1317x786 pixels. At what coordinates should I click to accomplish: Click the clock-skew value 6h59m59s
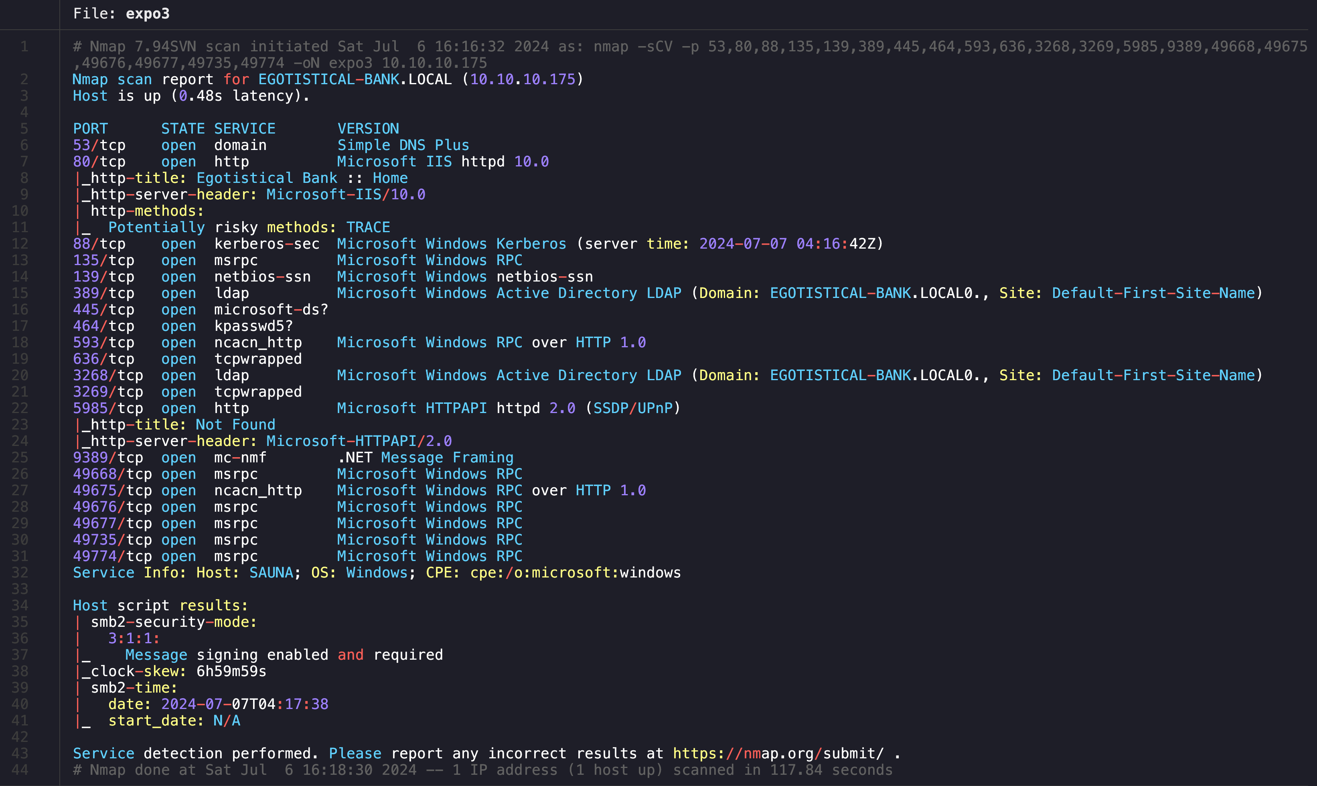pos(231,671)
